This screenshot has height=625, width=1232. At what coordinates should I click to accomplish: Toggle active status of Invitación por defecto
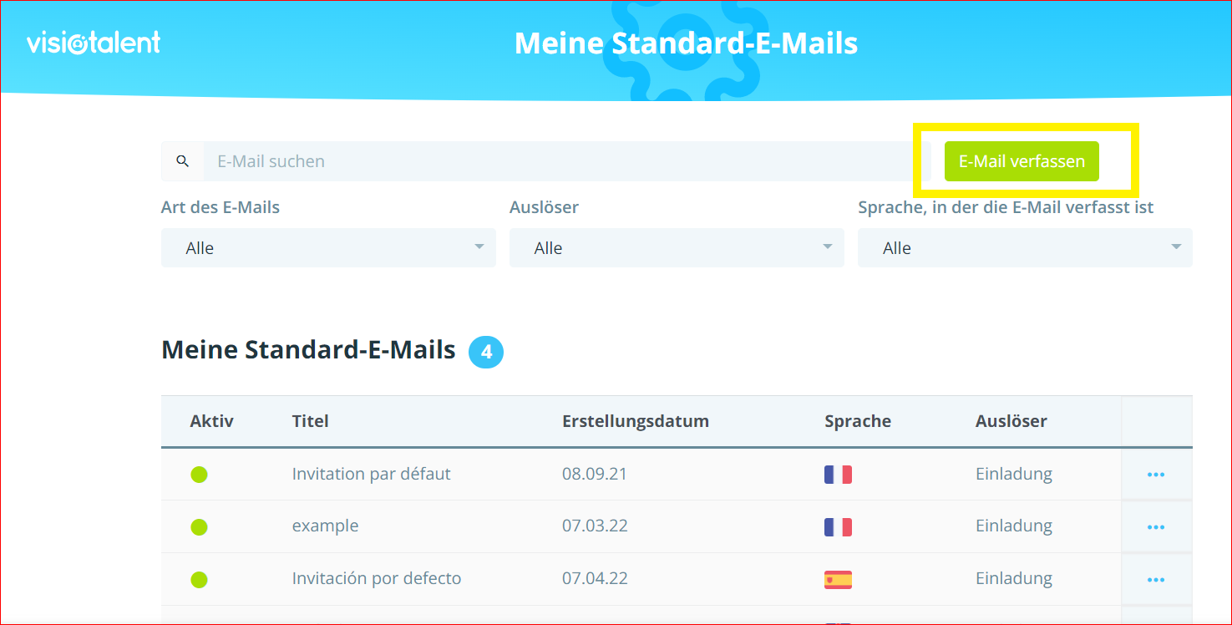(x=199, y=579)
